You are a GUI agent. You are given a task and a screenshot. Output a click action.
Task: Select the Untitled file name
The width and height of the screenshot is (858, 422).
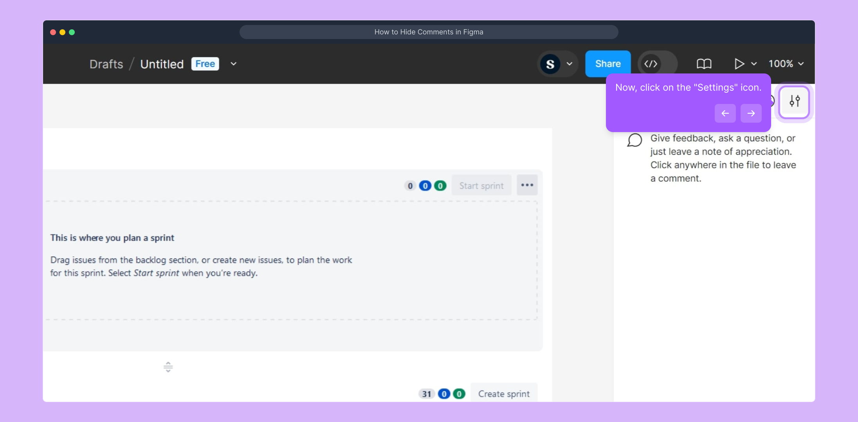coord(162,64)
